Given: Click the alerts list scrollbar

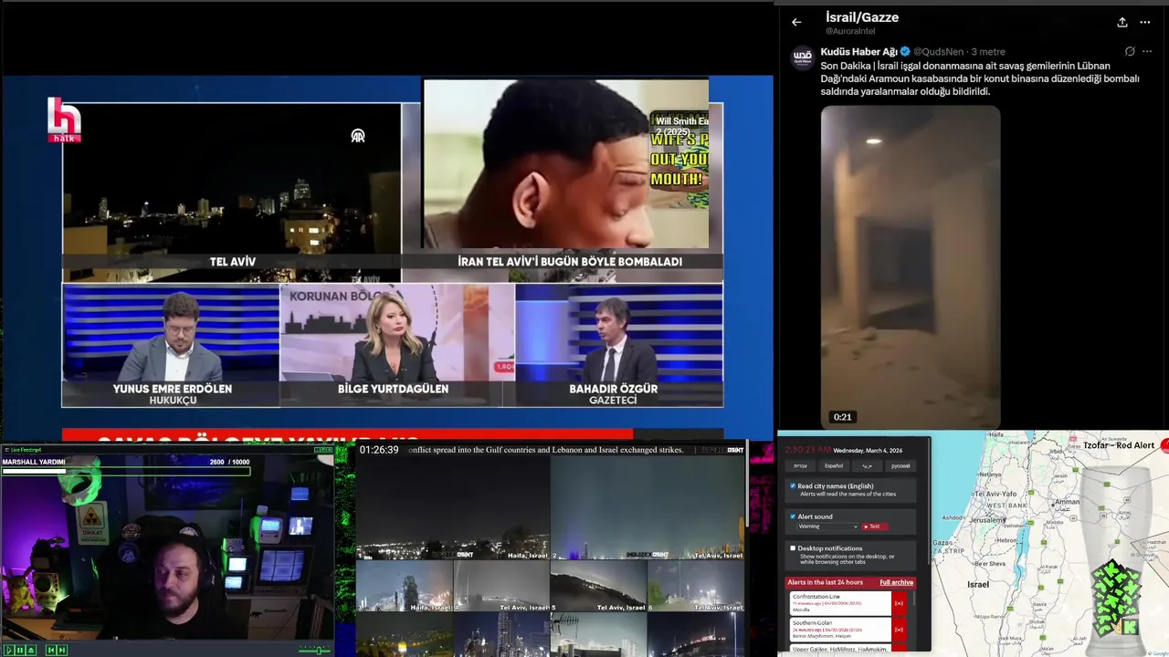Looking at the screenshot, I should pyautogui.click(x=914, y=599).
